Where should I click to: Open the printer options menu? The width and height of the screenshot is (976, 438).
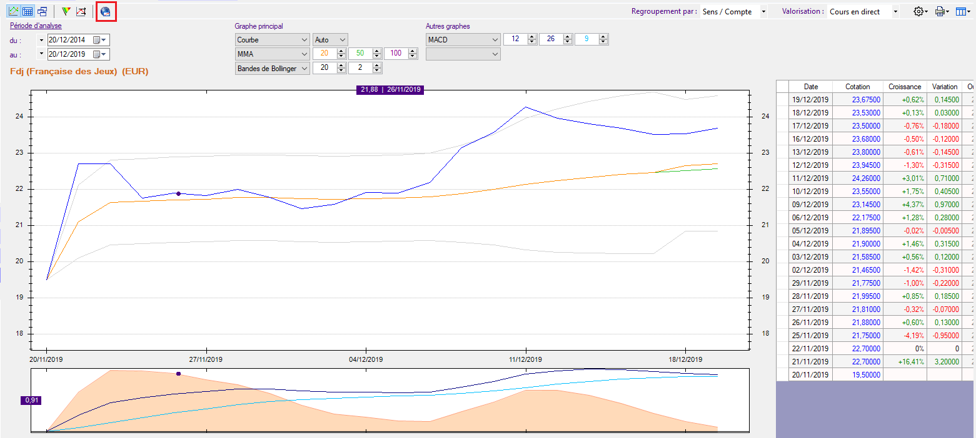(941, 11)
